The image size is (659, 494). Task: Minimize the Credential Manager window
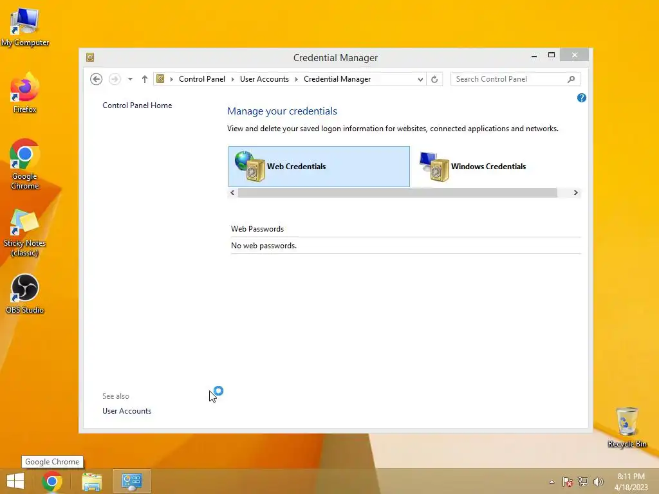click(534, 55)
